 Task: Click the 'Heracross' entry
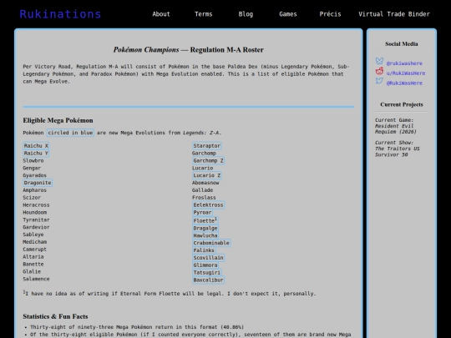pyautogui.click(x=36, y=205)
